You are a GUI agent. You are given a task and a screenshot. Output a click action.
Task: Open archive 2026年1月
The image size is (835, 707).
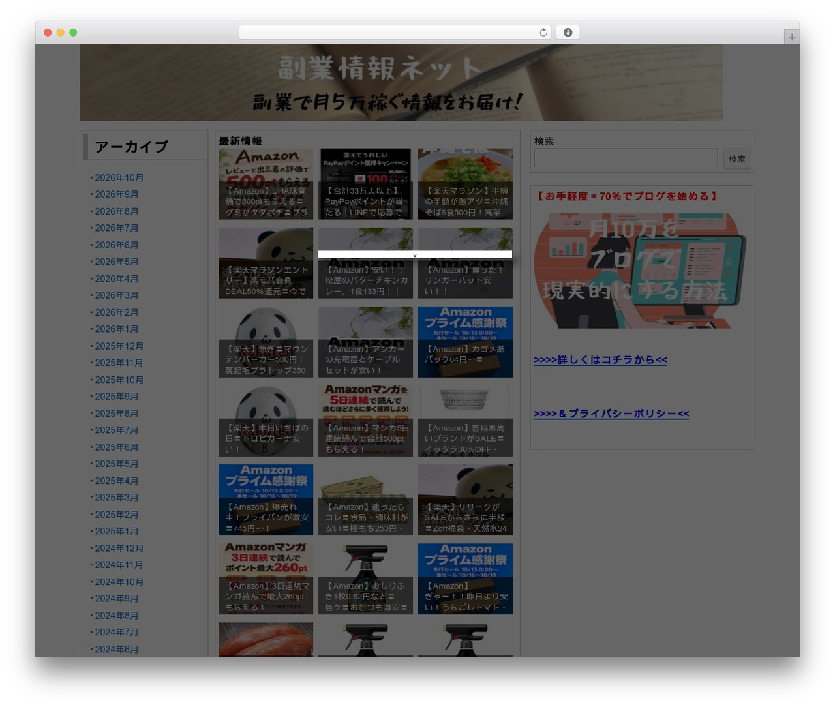(117, 329)
